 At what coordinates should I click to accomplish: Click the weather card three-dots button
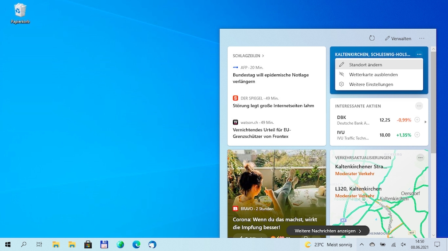(x=419, y=54)
